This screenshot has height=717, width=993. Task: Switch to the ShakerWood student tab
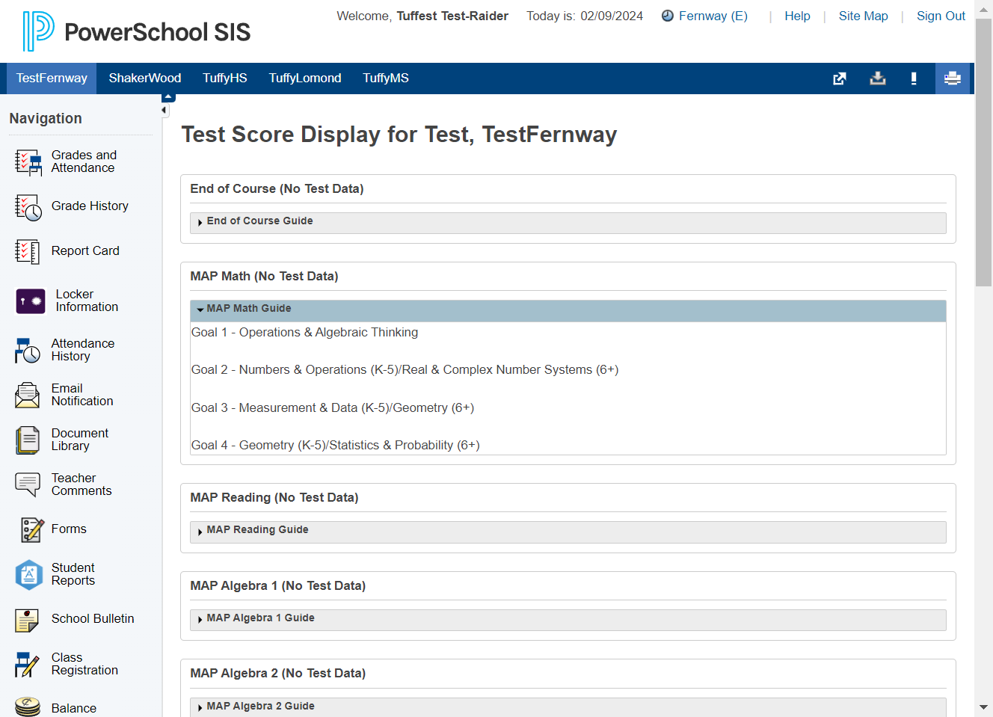pos(145,79)
